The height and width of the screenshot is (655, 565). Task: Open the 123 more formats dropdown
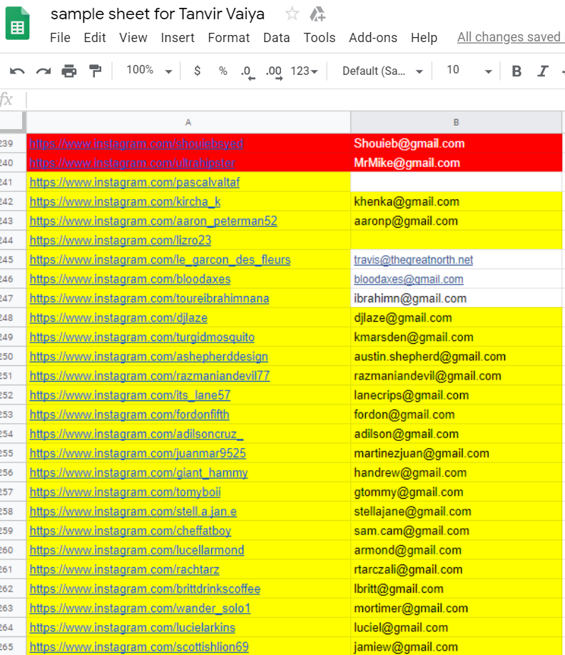coord(304,71)
